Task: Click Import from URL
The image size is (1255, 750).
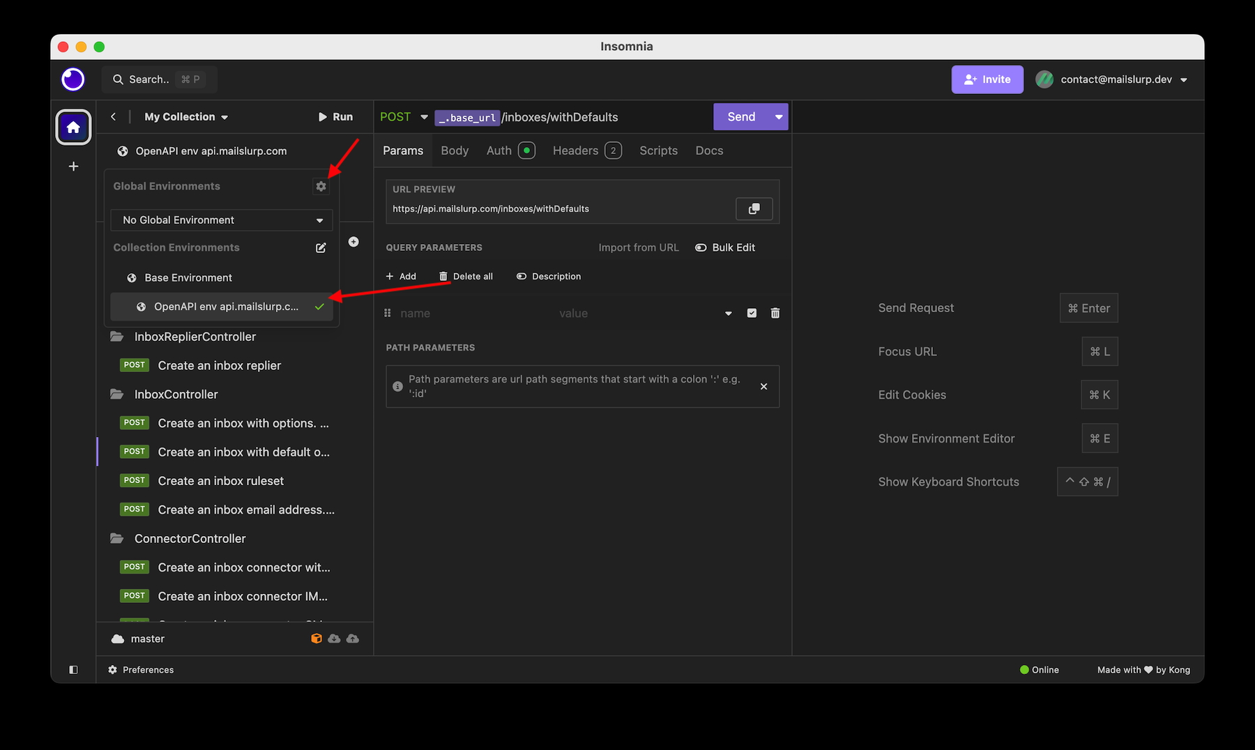Action: 639,247
